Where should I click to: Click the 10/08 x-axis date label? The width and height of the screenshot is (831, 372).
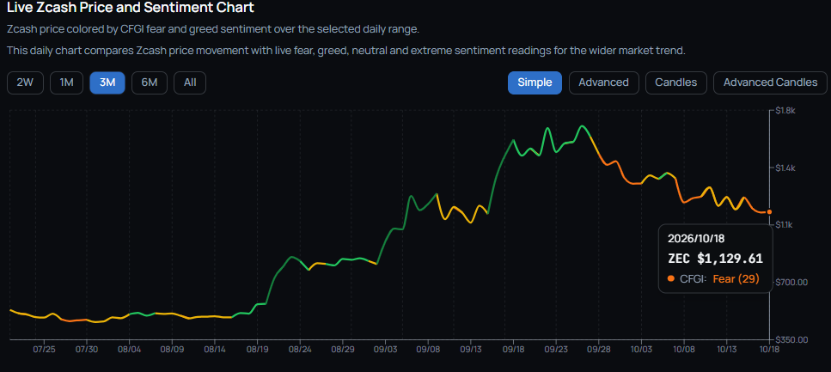click(x=684, y=350)
